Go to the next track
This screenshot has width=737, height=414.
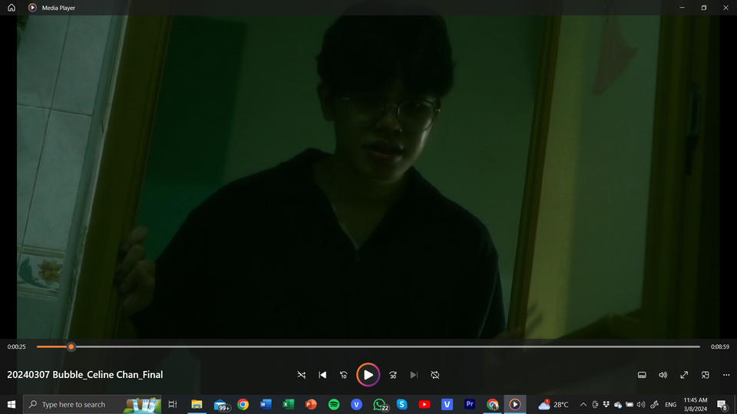click(414, 375)
